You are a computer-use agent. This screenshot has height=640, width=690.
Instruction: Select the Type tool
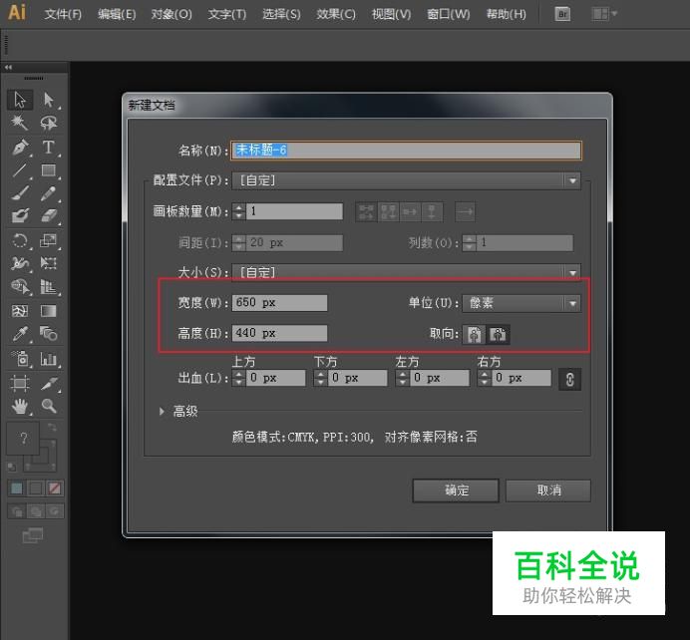[49, 147]
